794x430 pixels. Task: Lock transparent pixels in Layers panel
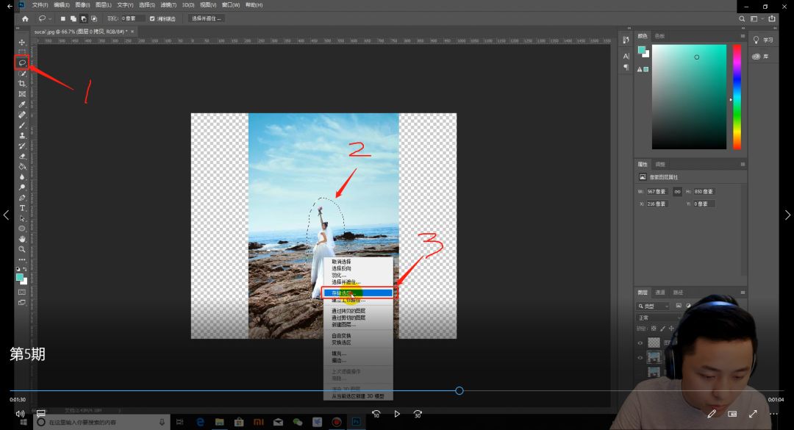tap(654, 329)
